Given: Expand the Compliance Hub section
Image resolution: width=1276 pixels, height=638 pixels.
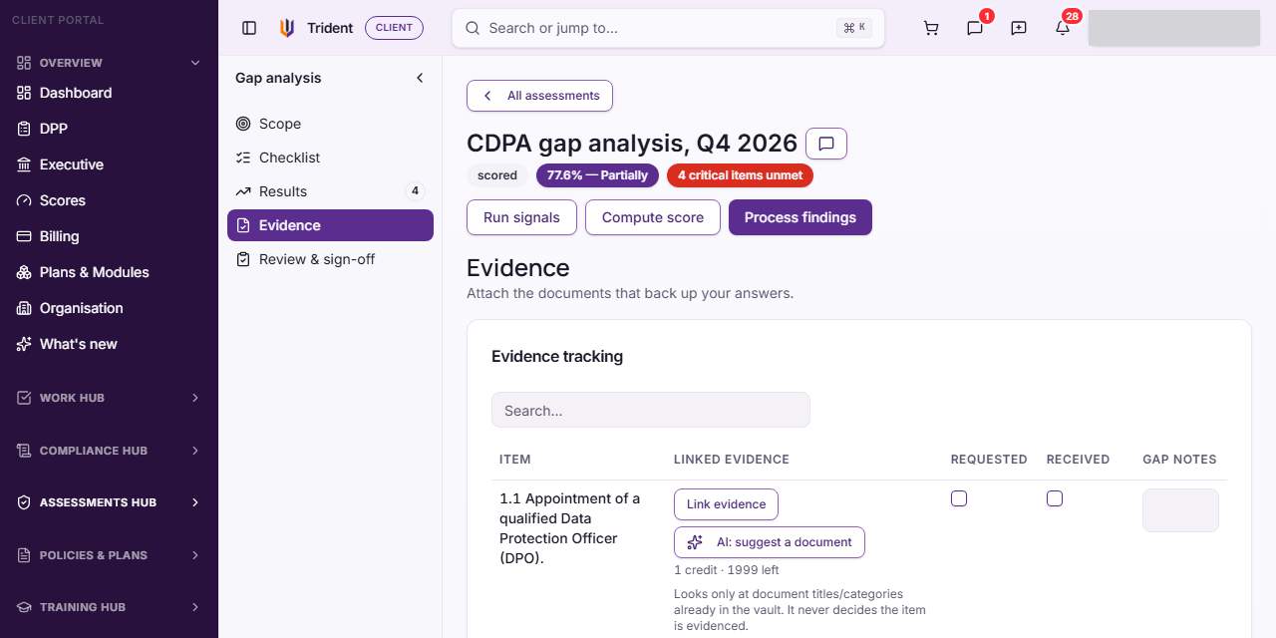Looking at the screenshot, I should [x=110, y=451].
